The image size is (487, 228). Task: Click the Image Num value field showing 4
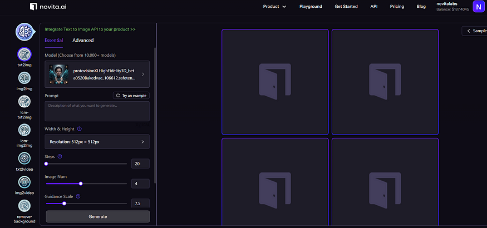click(140, 184)
